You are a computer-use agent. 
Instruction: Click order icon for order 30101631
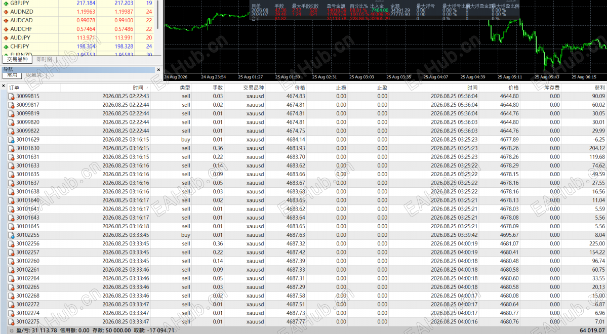coord(12,157)
